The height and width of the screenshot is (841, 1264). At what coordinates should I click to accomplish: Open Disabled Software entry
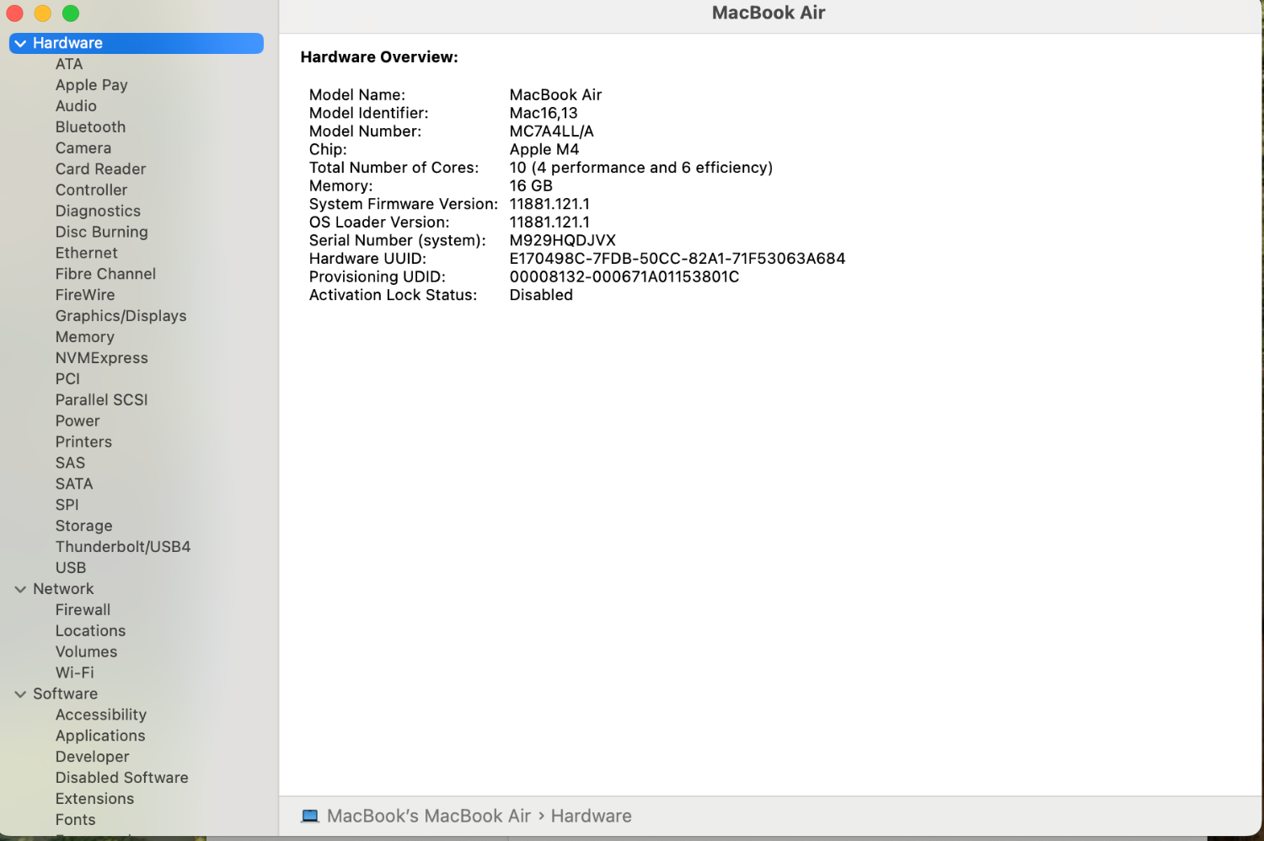[121, 778]
